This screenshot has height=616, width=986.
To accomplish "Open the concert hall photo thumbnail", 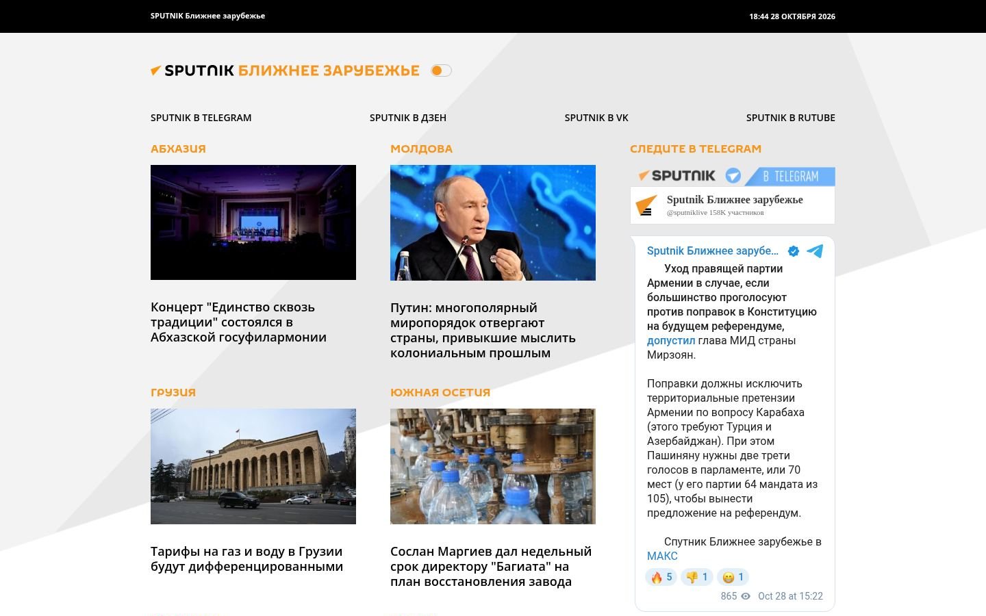I will (253, 222).
